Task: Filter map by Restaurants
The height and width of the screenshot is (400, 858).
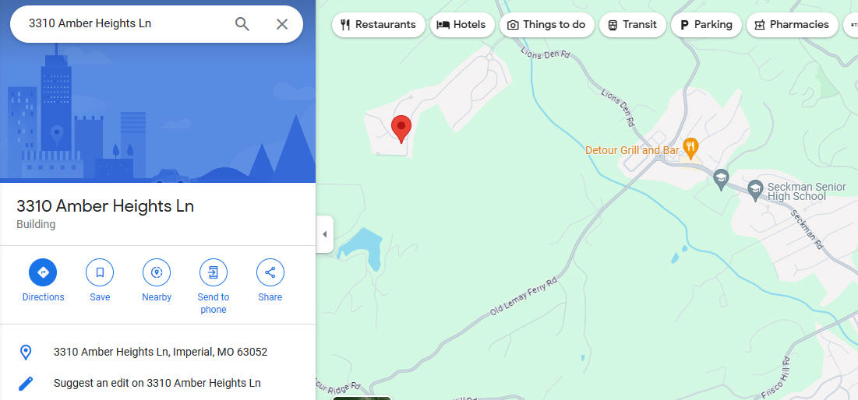Action: tap(378, 25)
